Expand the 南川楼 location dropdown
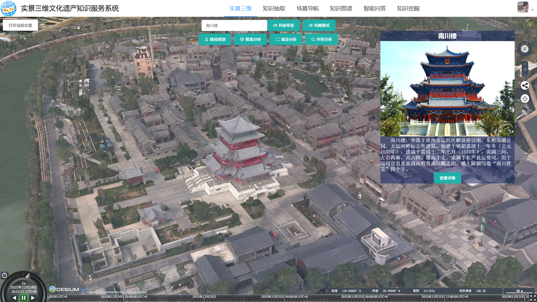Screen dimensions: 537x302 coord(262,25)
